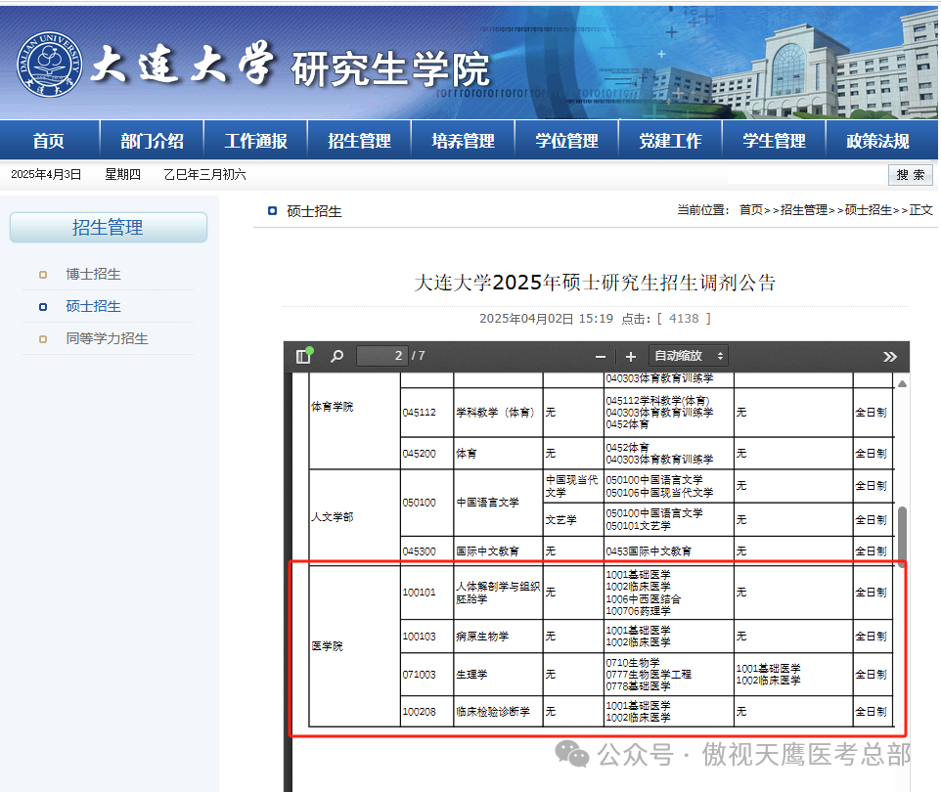Click the 硕士招生 breadcrumb link
The width and height of the screenshot is (941, 792).
pos(869,210)
